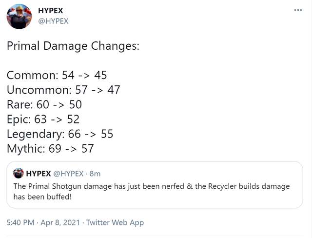Click the small avatar in the quoted tweet
Viewport: 312px width, 238px height.
point(18,173)
